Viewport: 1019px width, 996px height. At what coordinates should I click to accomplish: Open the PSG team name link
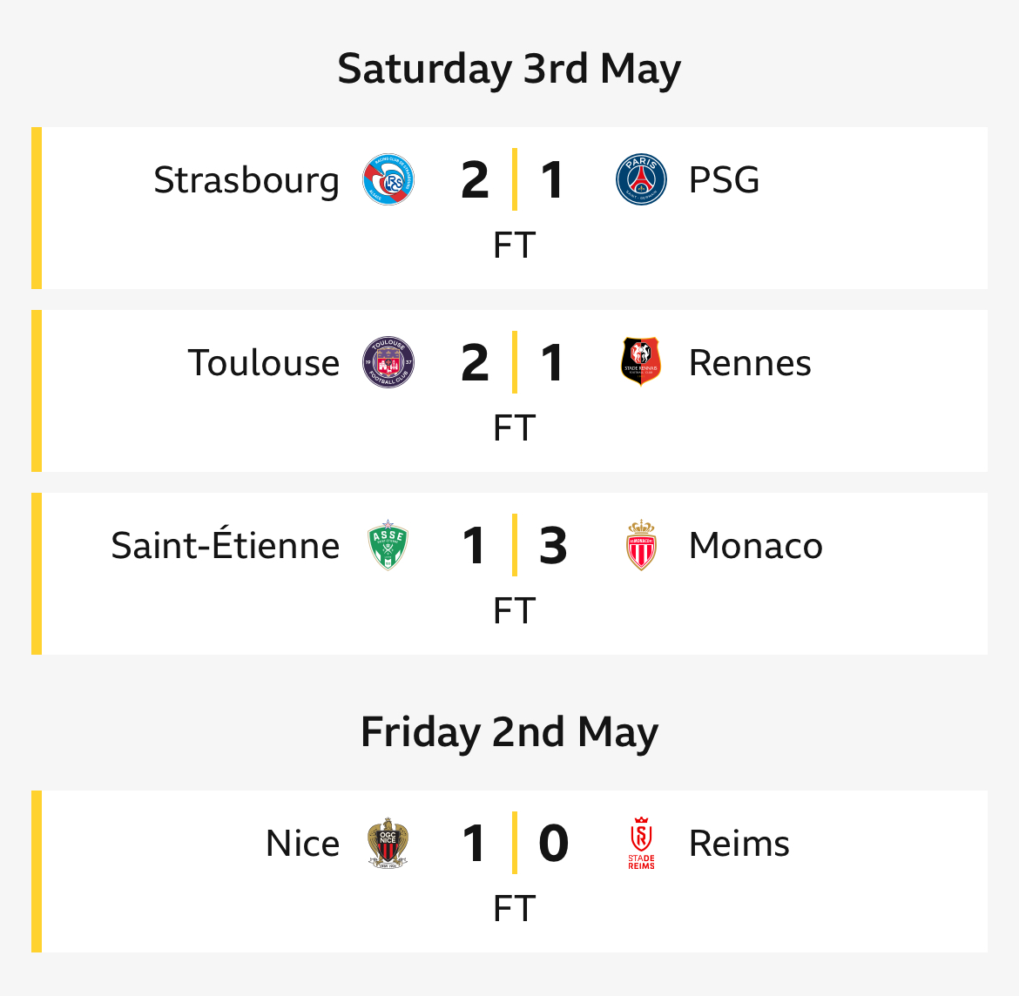[x=724, y=180]
